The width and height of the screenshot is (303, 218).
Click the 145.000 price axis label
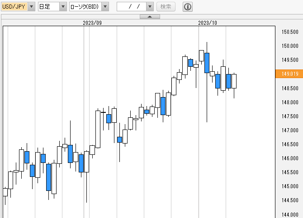pyautogui.click(x=290, y=186)
